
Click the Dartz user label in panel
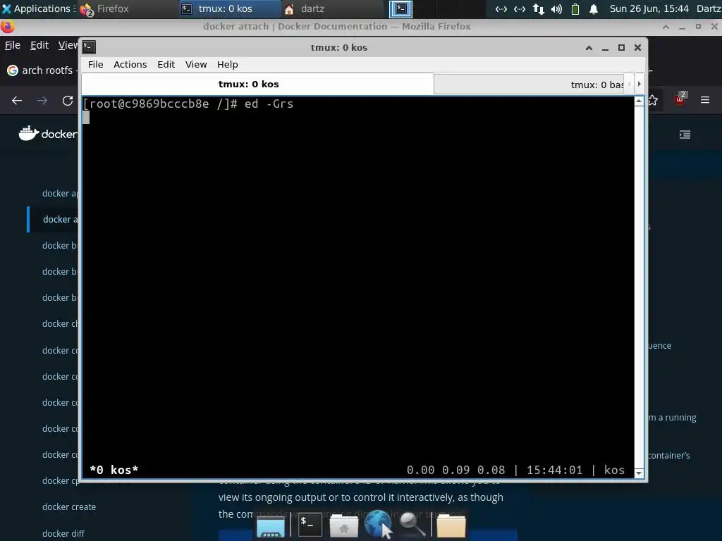tap(709, 8)
